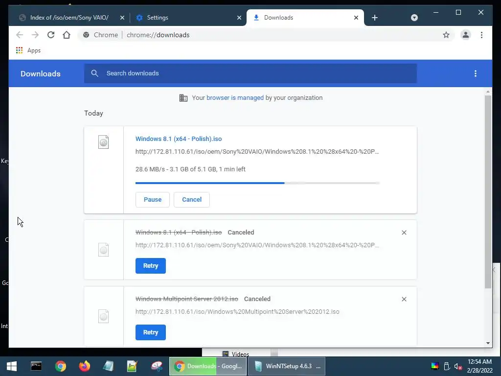Open the Command Prompt taskbar icon
Image resolution: width=501 pixels, height=376 pixels.
(36, 366)
